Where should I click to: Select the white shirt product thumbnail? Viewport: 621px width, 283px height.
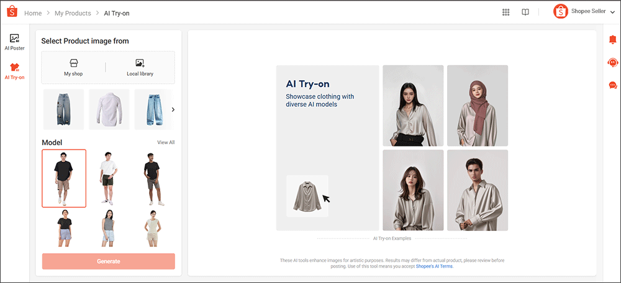109,109
